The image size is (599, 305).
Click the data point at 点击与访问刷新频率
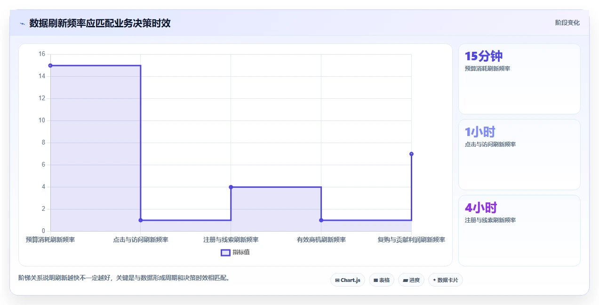[x=141, y=220]
